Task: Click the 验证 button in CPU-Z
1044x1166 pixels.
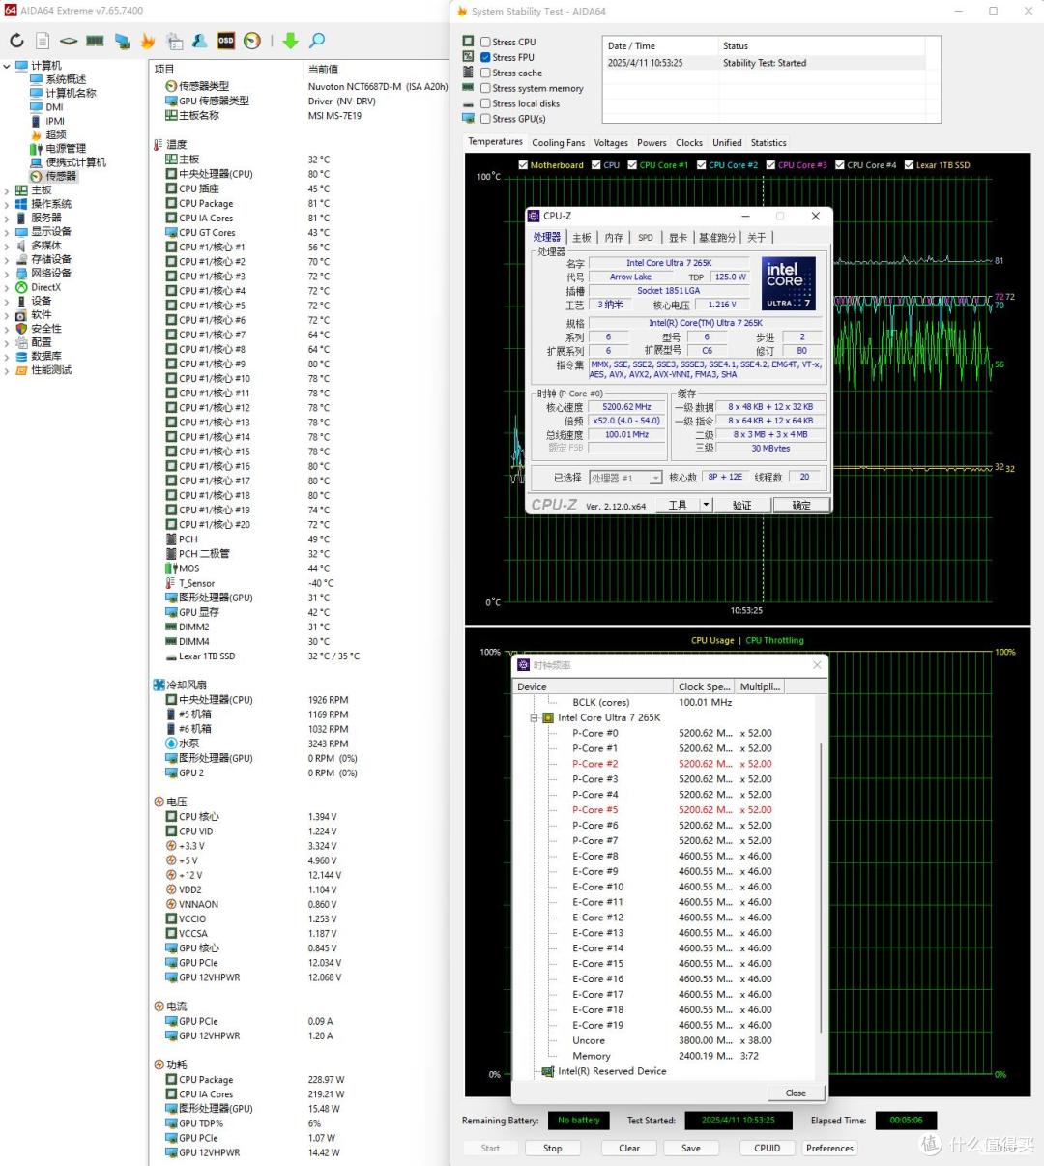Action: tap(741, 505)
